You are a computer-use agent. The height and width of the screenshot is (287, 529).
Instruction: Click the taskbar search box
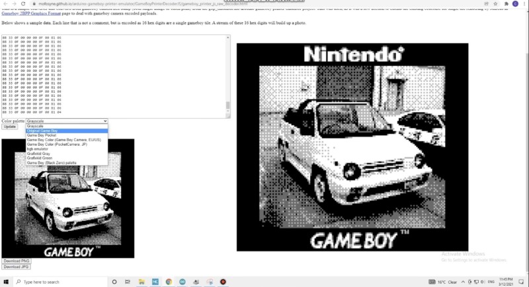(x=60, y=282)
